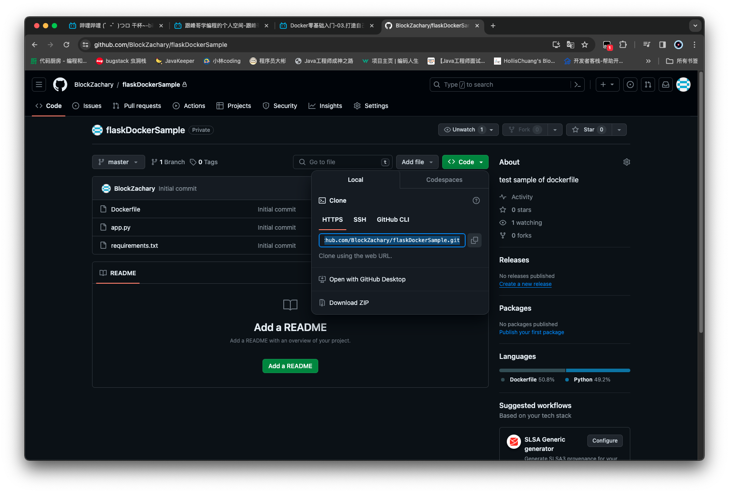
Task: Open a new browser tab
Action: (x=493, y=26)
